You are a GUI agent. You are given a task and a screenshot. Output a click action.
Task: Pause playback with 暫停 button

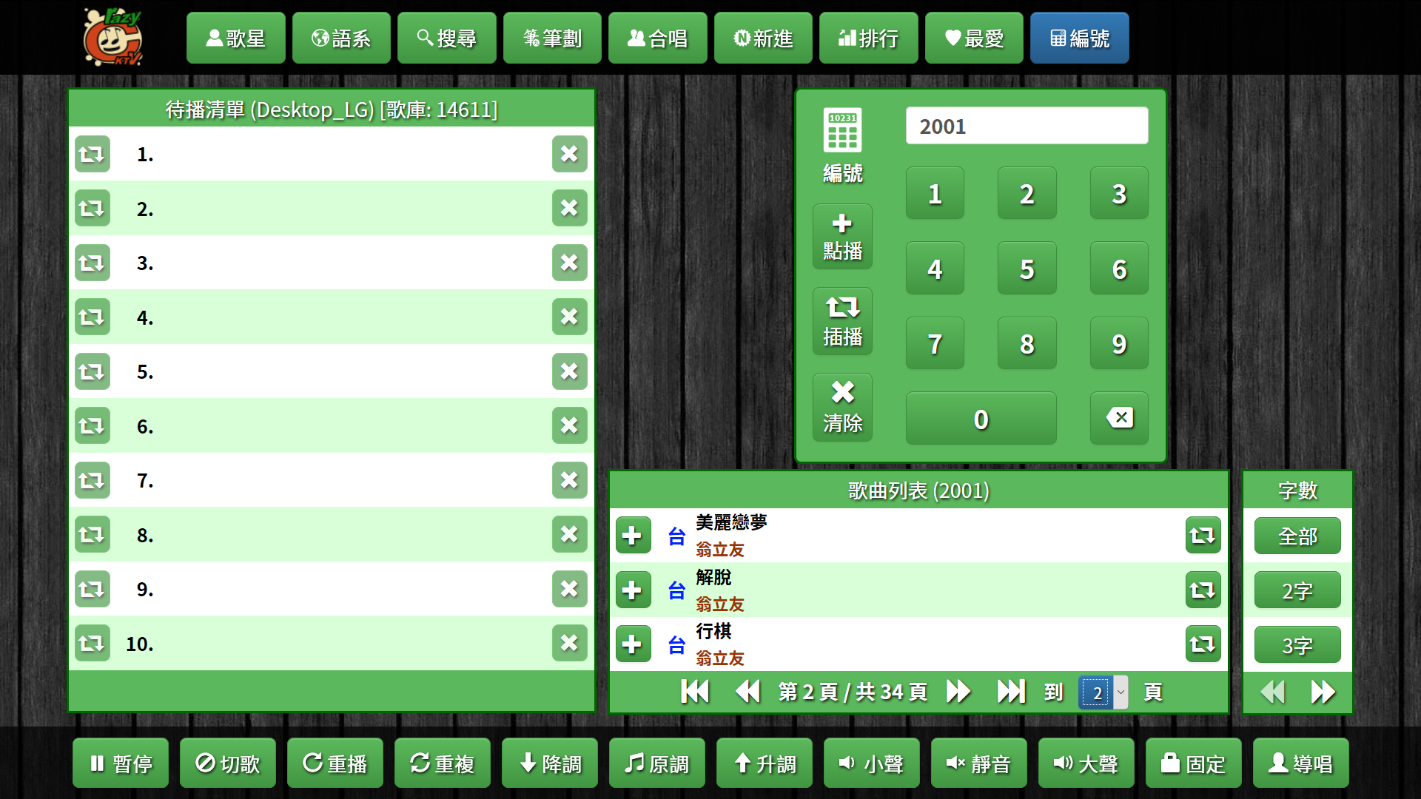coord(121,763)
